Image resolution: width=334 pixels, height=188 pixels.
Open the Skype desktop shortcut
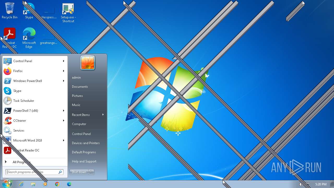point(29,11)
